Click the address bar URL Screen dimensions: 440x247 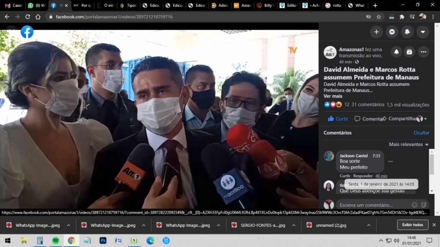tap(114, 17)
